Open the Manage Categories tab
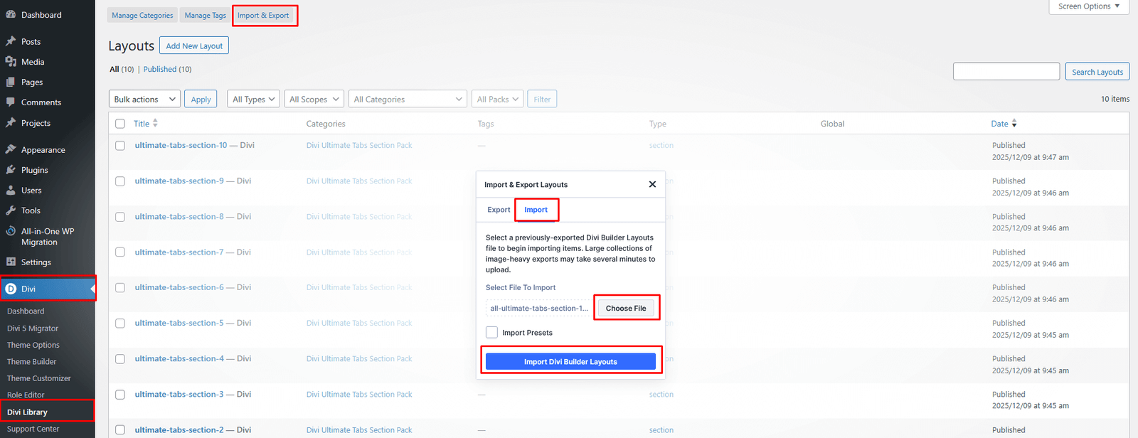The image size is (1138, 438). click(142, 15)
